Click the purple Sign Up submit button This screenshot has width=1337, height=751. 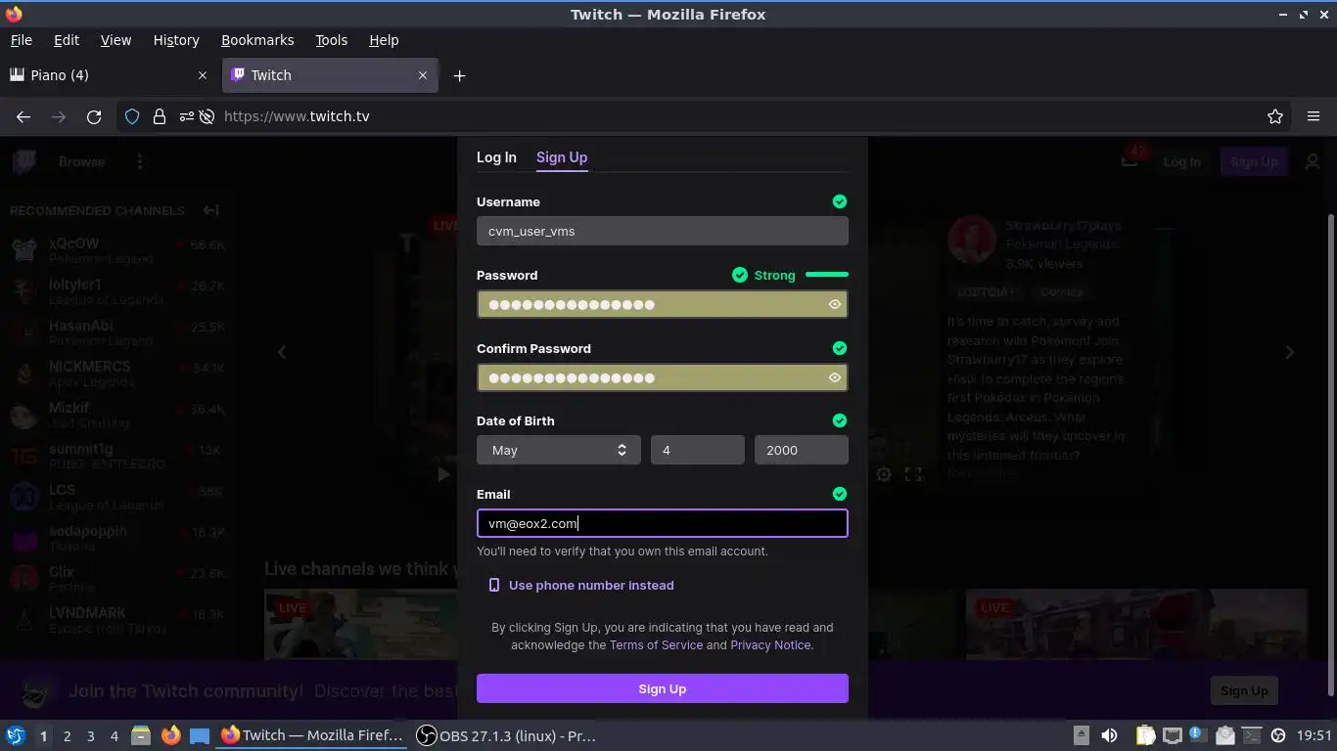(x=663, y=688)
